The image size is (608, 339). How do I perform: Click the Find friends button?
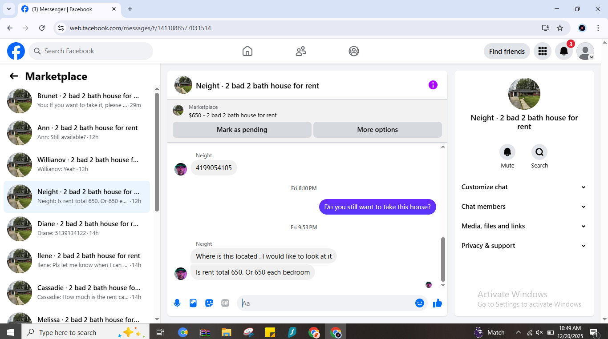(507, 51)
